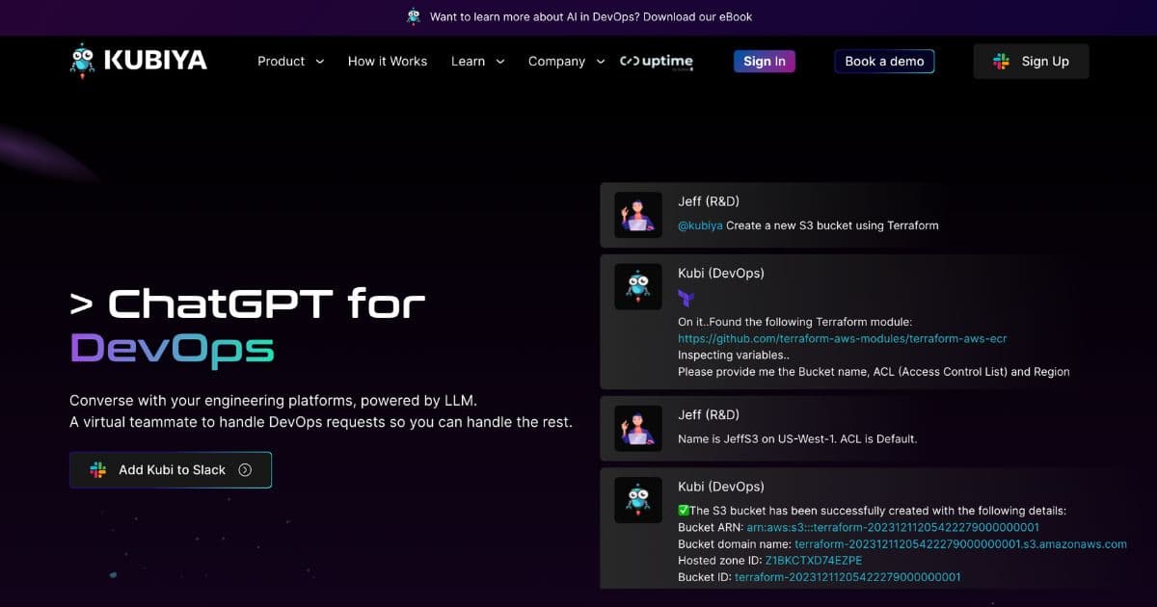Click Kubi's avatar beside the Terraform module message

pyautogui.click(x=638, y=286)
